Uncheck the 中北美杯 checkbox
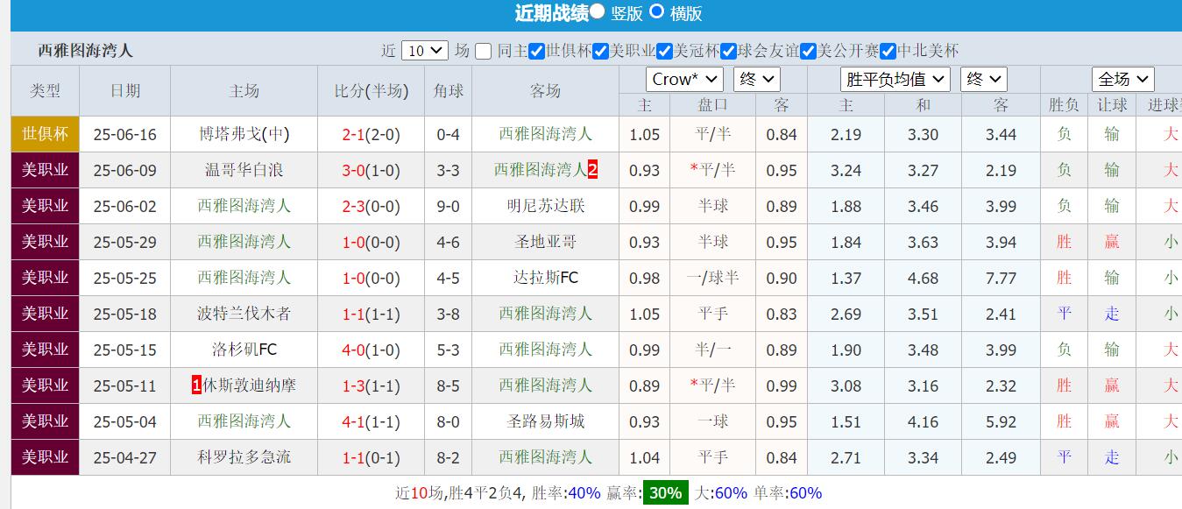 pos(888,51)
